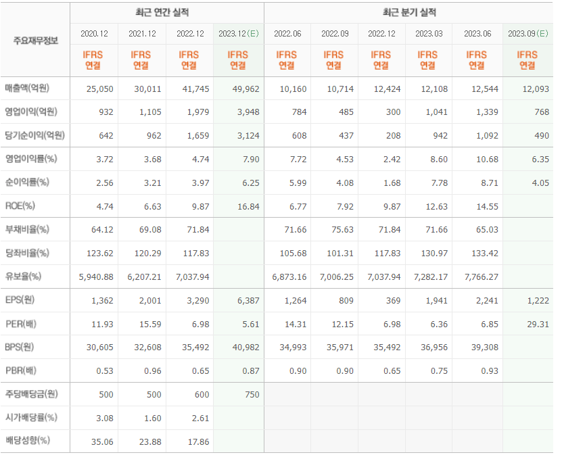This screenshot has height=455, width=562.
Task: Click the '유보율(%)' row label
Action: (23, 277)
